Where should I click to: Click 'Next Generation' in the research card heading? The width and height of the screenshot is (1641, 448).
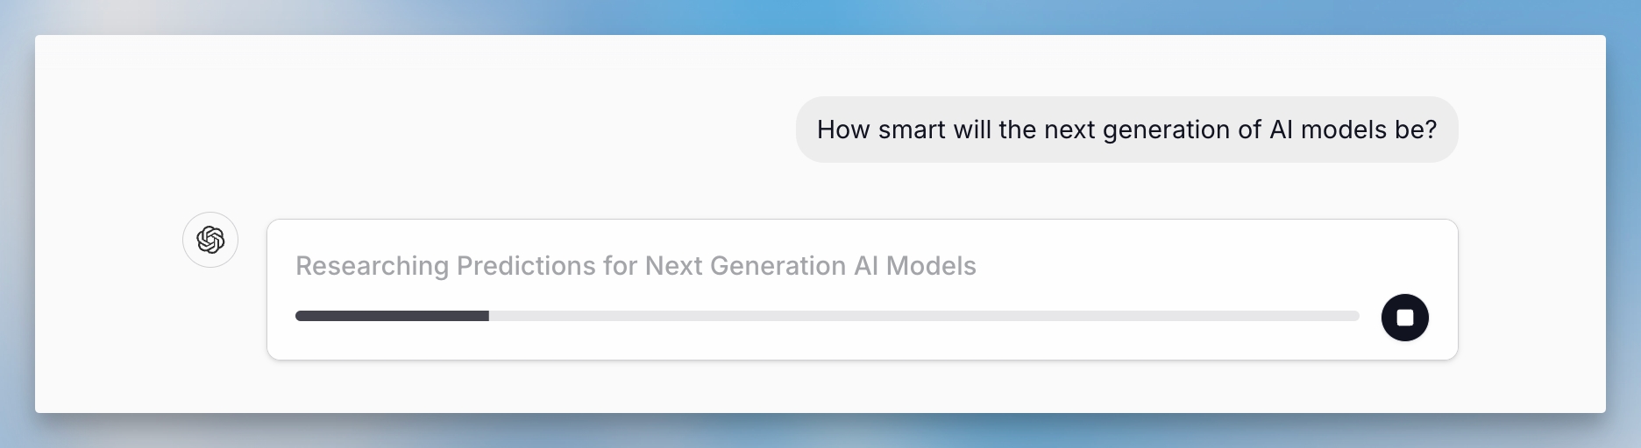coord(745,266)
